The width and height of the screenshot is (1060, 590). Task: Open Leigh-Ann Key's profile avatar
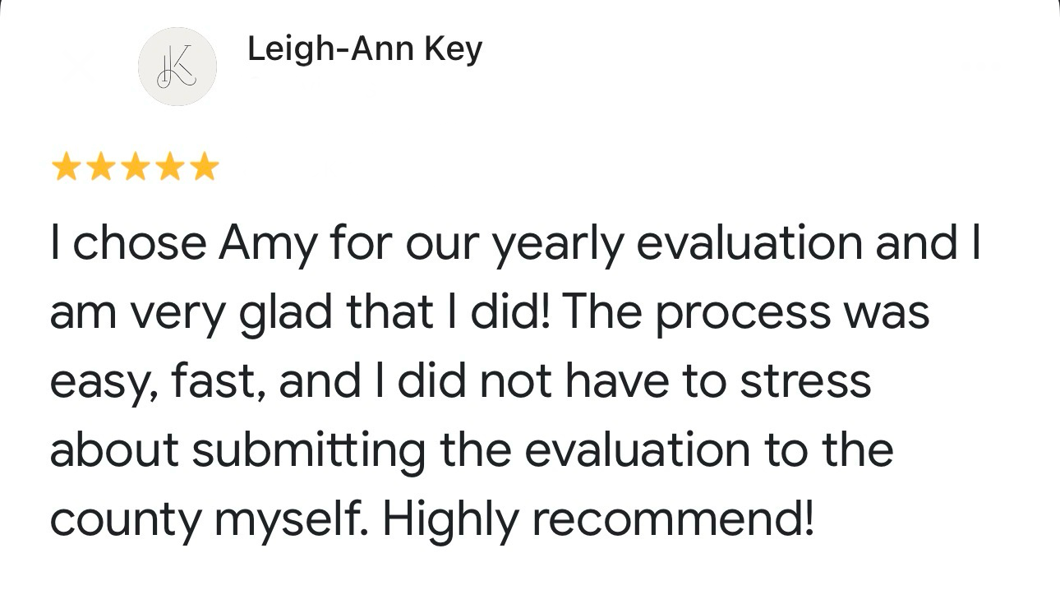(177, 66)
